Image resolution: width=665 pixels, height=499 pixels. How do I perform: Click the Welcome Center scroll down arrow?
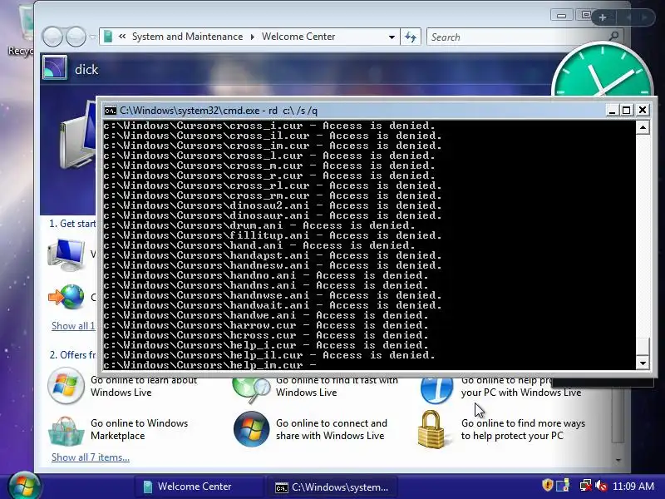coord(618,460)
